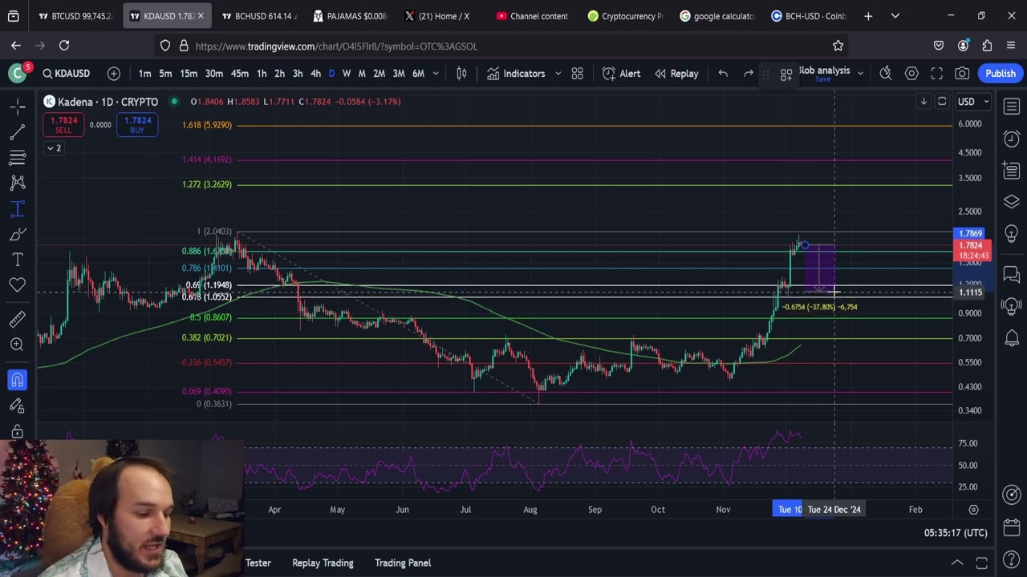Open quick search icon in toolbar

click(886, 74)
